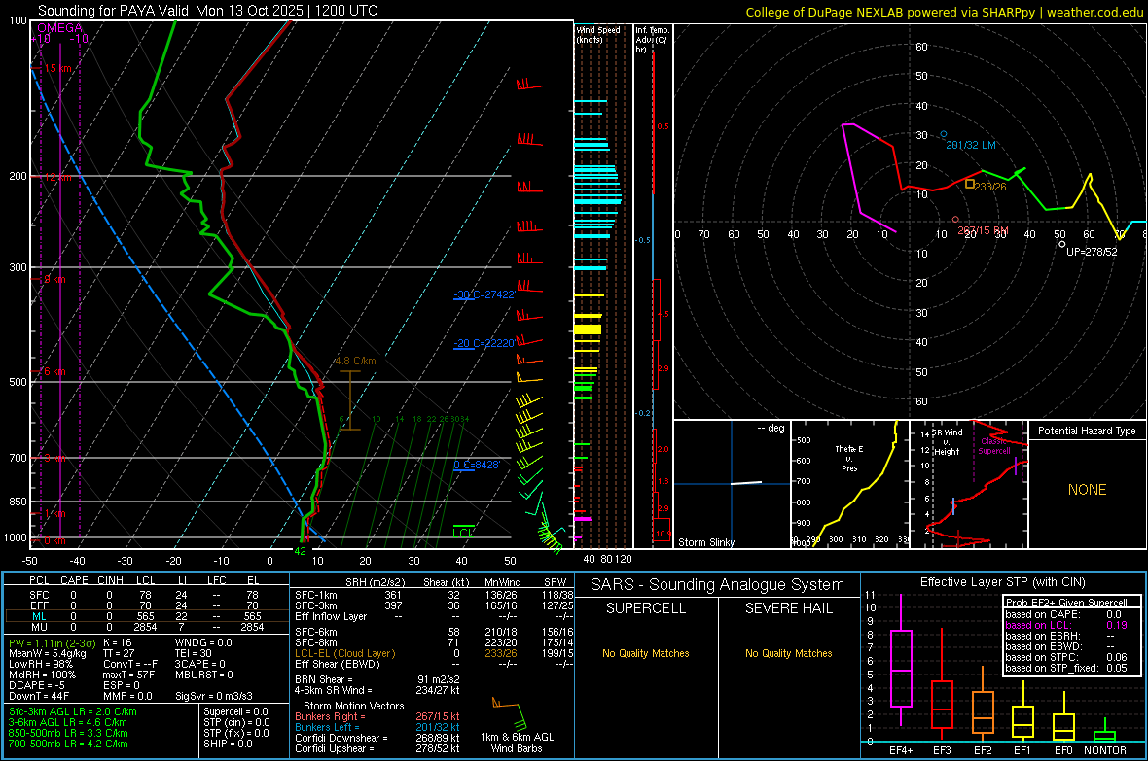Click the NONE hazard type text
This screenshot has height=761, width=1148.
[x=1087, y=490]
